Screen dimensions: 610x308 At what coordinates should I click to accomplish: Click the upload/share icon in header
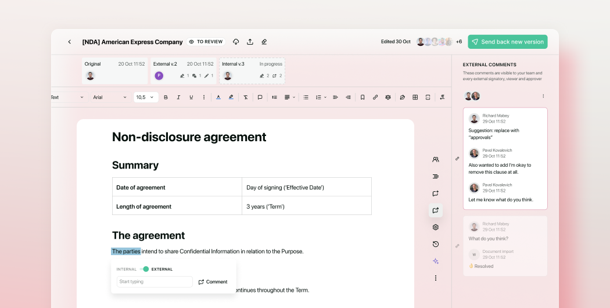coord(250,42)
